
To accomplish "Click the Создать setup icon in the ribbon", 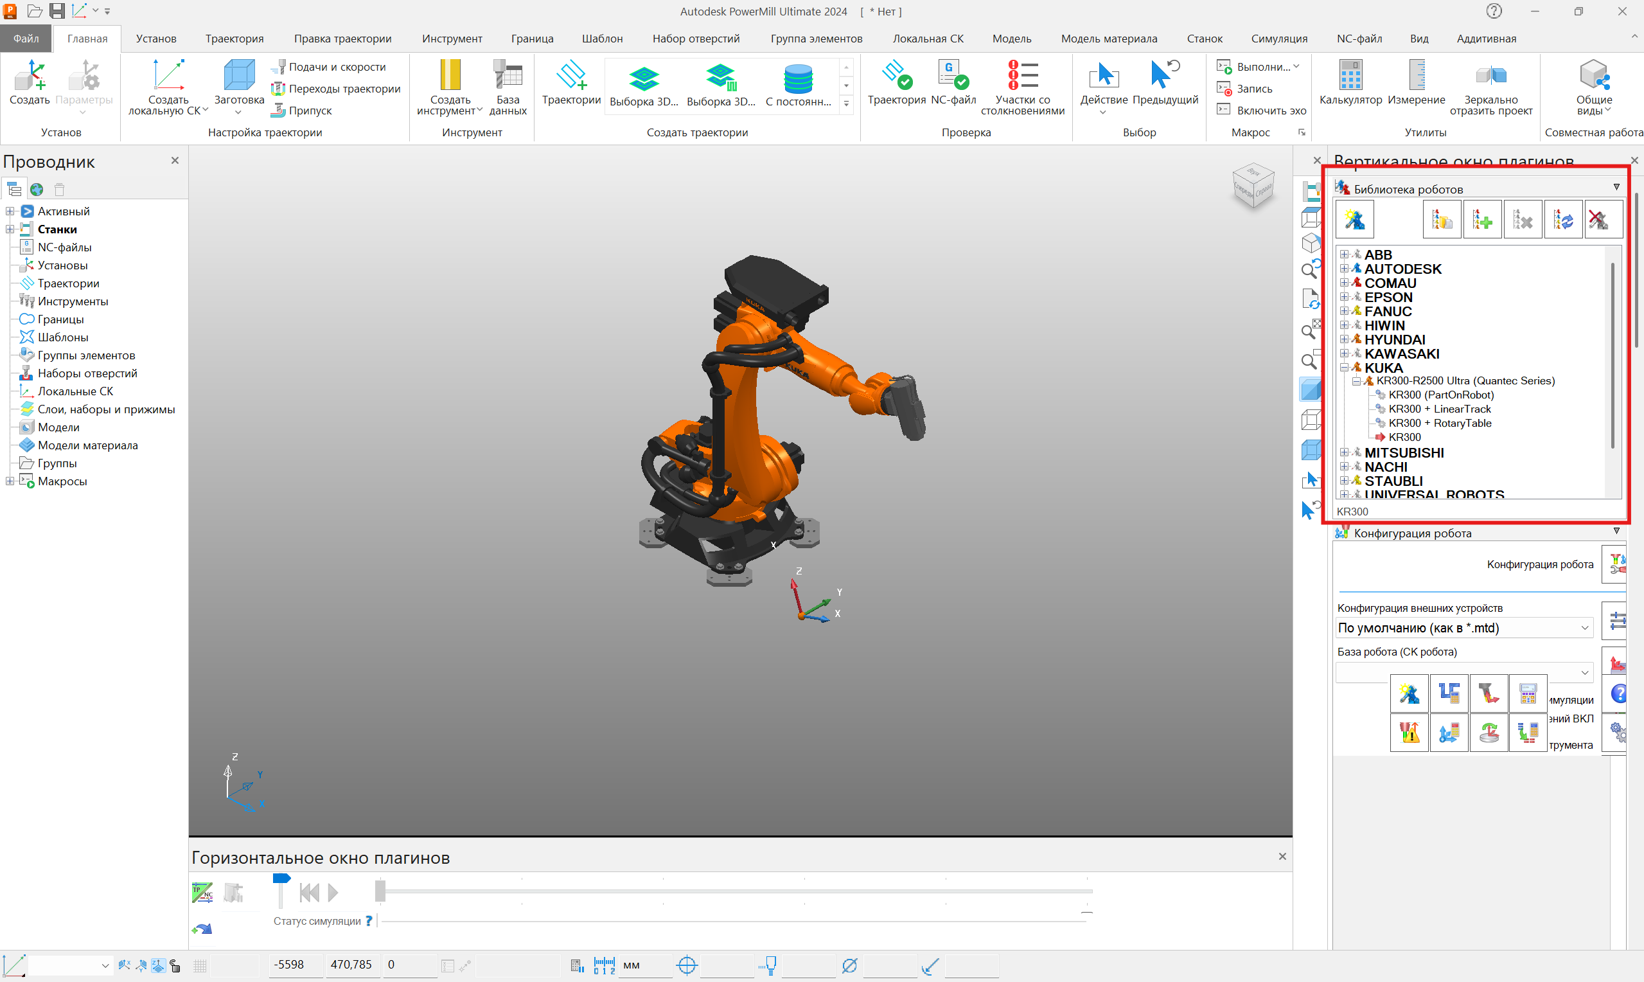I will pyautogui.click(x=29, y=82).
